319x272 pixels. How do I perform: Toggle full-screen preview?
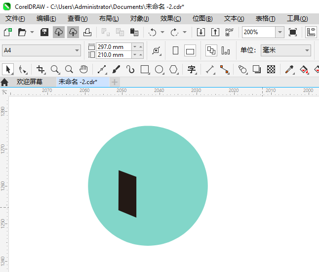click(292, 32)
